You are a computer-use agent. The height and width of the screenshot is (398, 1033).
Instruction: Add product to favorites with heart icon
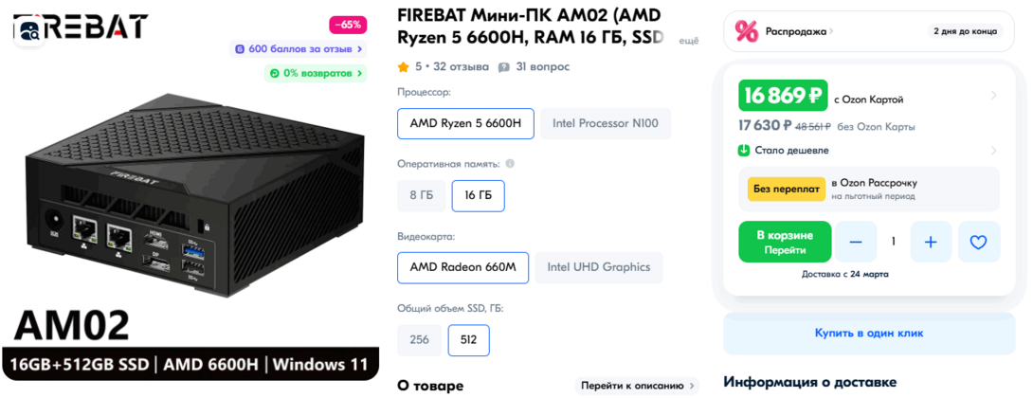tap(979, 242)
